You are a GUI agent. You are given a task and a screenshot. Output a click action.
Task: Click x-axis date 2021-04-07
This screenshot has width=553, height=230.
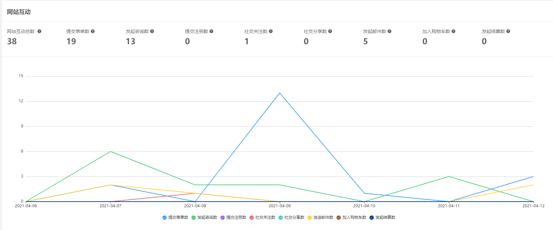tap(110, 206)
